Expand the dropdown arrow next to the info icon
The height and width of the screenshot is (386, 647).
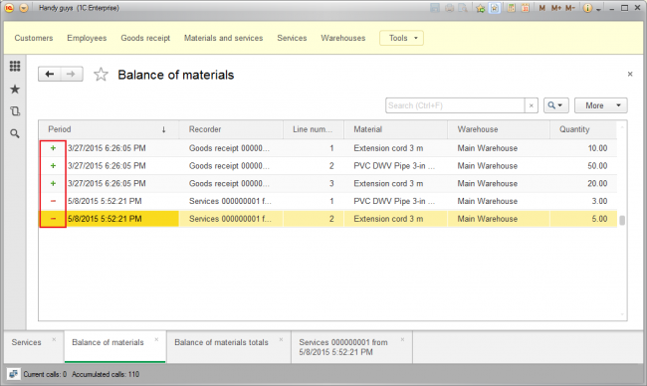[x=598, y=9]
